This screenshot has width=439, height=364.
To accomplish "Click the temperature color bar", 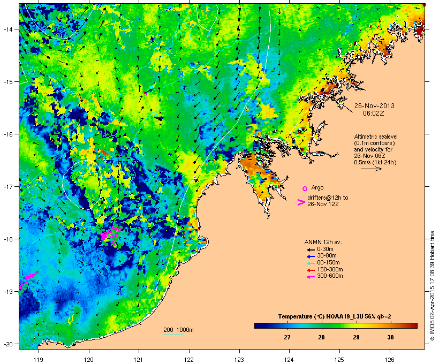I will pyautogui.click(x=336, y=325).
